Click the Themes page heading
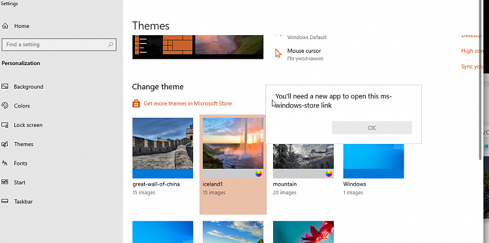The image size is (489, 243). (151, 25)
